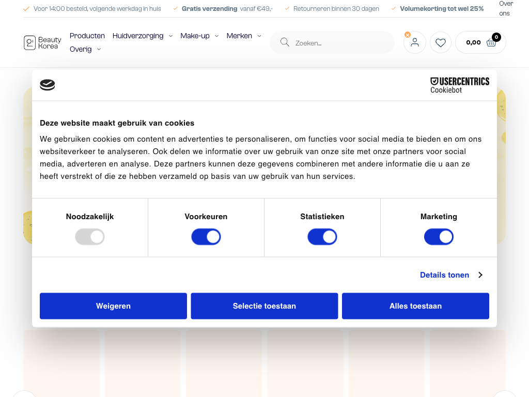
Task: Click the Cookiebot oval logo icon
Action: 48,85
